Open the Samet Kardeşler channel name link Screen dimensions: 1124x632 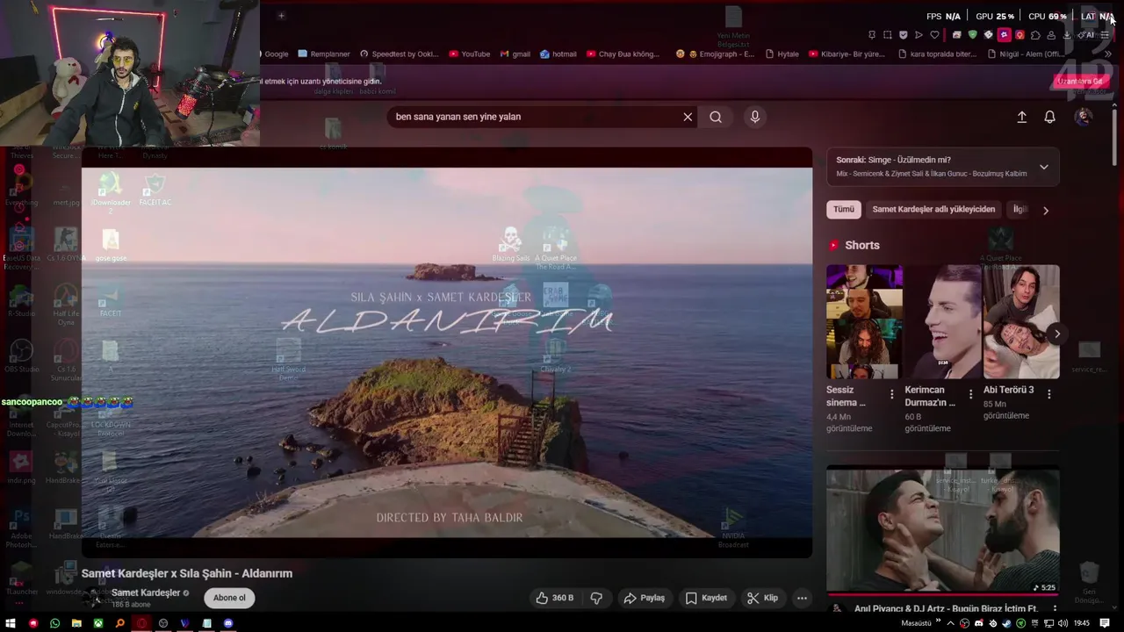146,592
